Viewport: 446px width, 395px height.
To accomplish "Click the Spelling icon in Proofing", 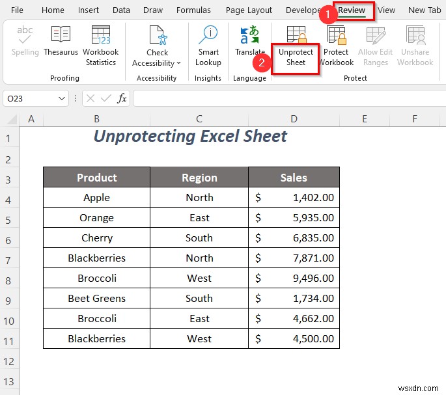I will tap(25, 34).
